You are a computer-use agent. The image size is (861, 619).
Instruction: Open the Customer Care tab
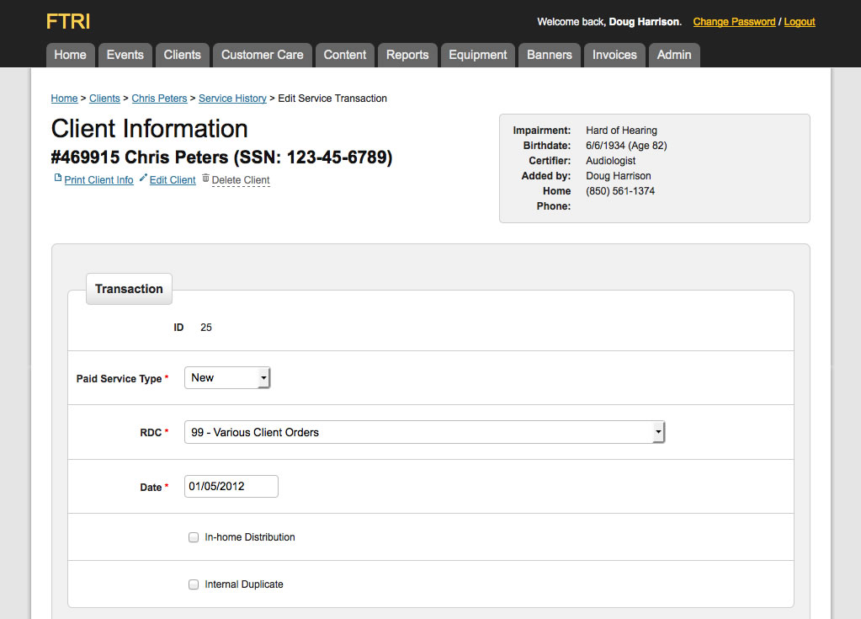pyautogui.click(x=262, y=55)
